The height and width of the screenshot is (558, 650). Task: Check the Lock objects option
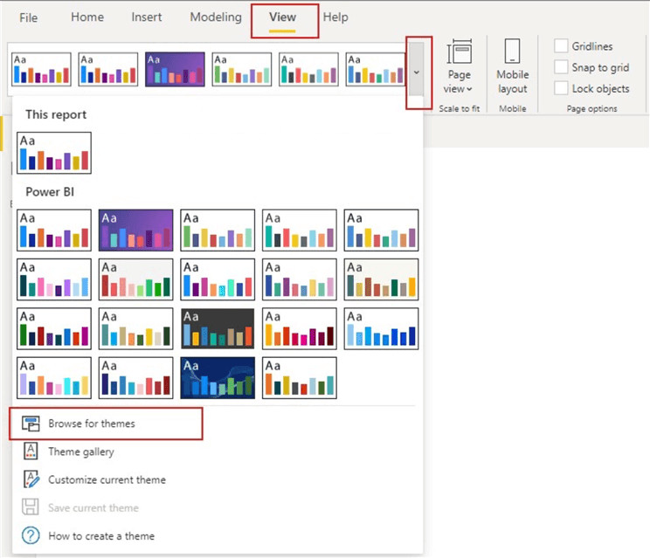pyautogui.click(x=561, y=88)
